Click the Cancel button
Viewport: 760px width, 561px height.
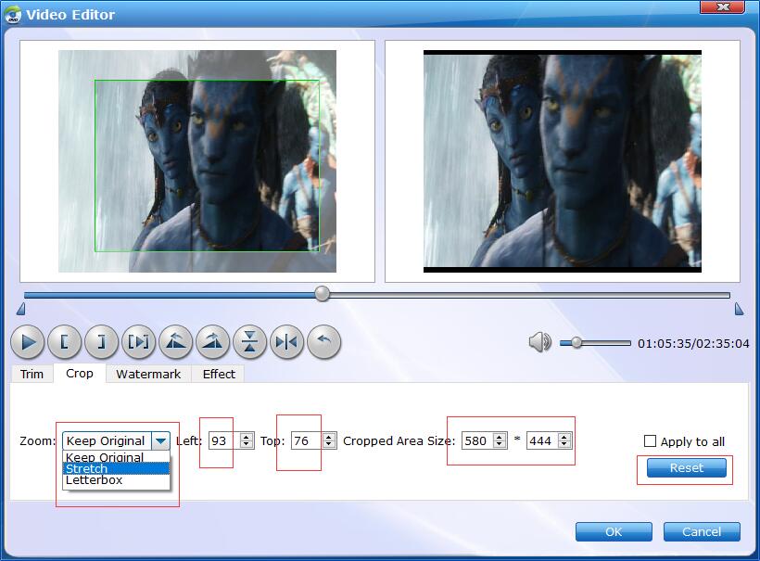tap(702, 532)
